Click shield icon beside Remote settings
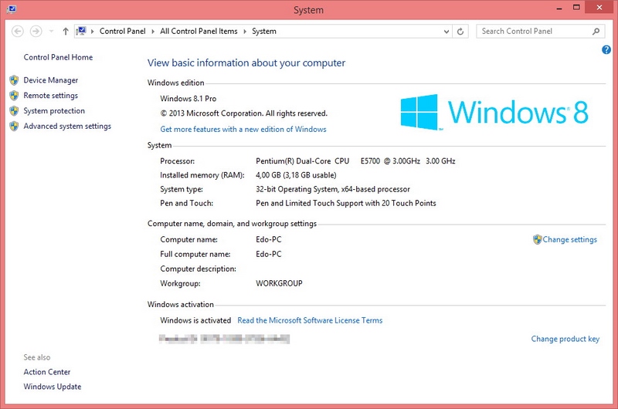 [x=14, y=96]
